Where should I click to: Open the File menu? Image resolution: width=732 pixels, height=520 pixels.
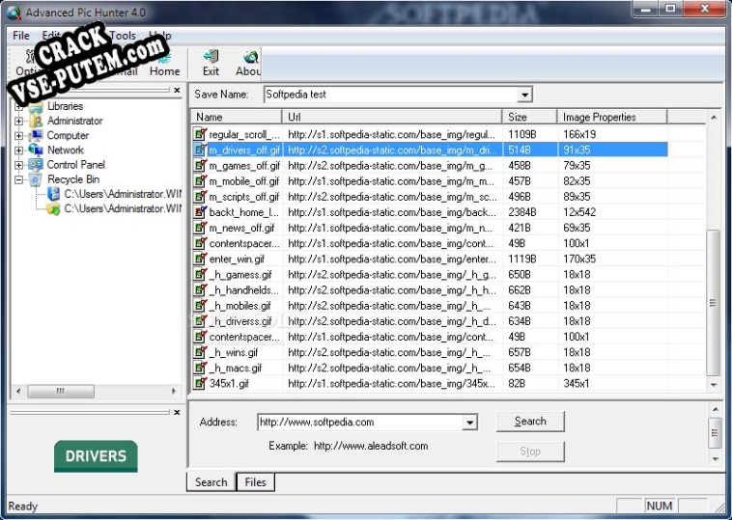point(21,36)
